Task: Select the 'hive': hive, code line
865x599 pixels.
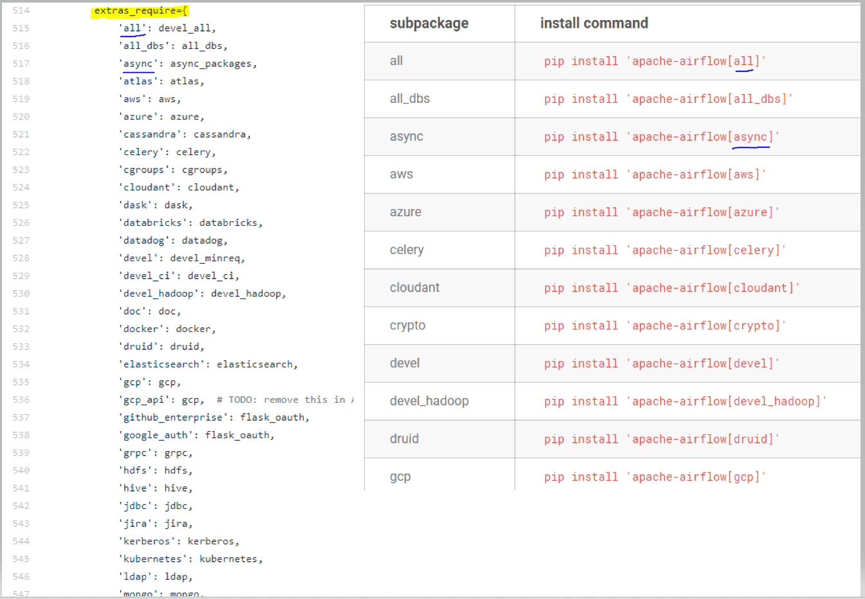Action: pos(156,488)
